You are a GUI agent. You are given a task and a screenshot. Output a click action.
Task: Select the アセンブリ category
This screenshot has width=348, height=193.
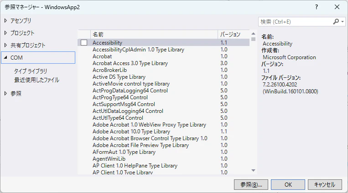(21, 20)
